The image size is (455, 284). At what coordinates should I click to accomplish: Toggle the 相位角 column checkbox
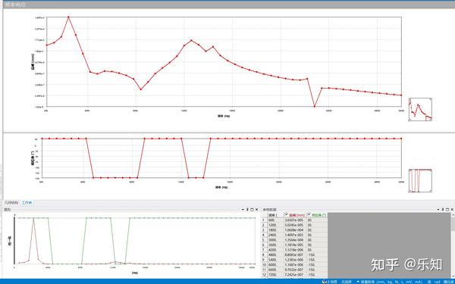(309, 215)
